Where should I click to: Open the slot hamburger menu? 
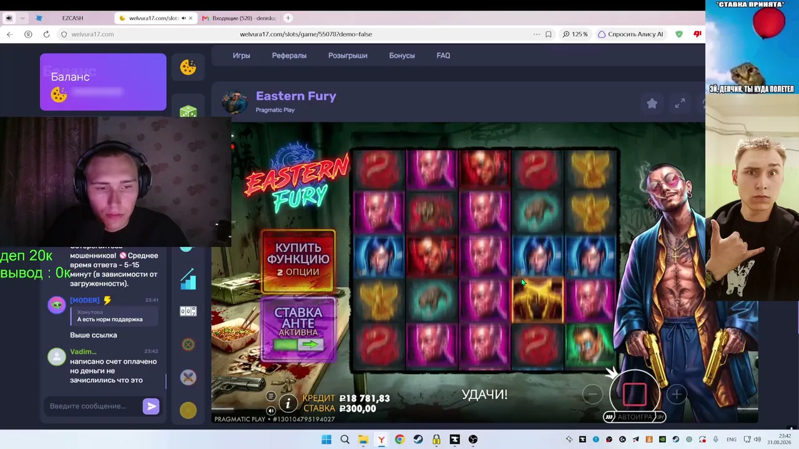(270, 396)
